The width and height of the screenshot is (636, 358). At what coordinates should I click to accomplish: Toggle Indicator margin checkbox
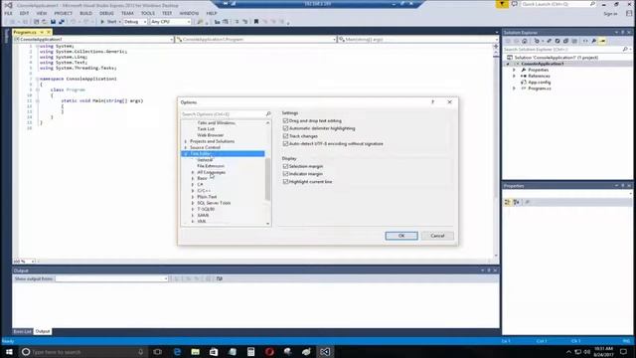tap(285, 174)
